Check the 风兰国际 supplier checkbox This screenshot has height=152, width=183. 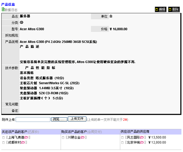122,137
